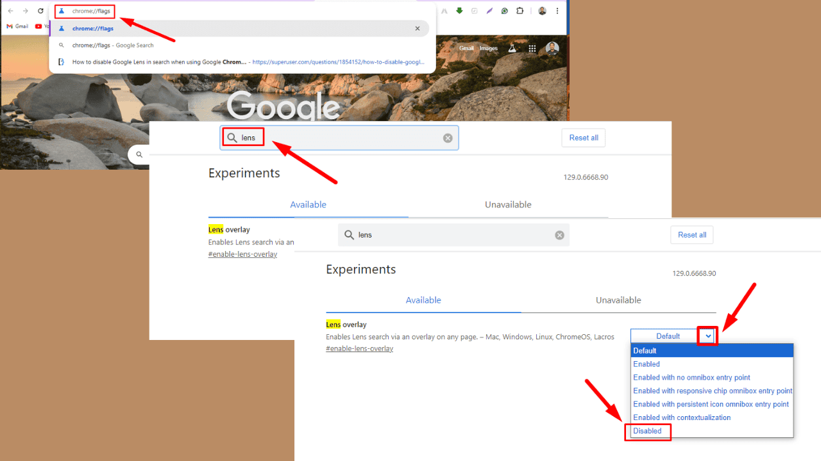Click the 'lens' search box on the middle flags page

click(x=339, y=138)
